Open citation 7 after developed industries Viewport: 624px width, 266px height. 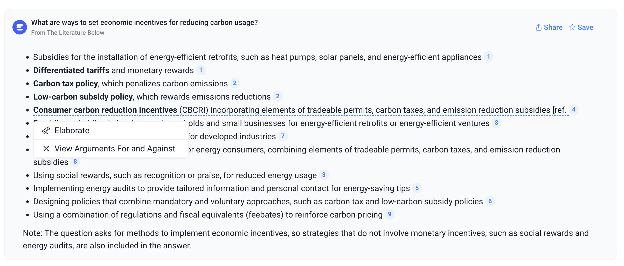(283, 136)
